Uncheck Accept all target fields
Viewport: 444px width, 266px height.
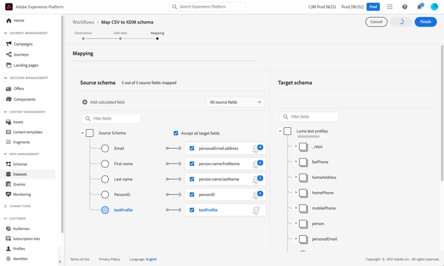click(x=176, y=133)
